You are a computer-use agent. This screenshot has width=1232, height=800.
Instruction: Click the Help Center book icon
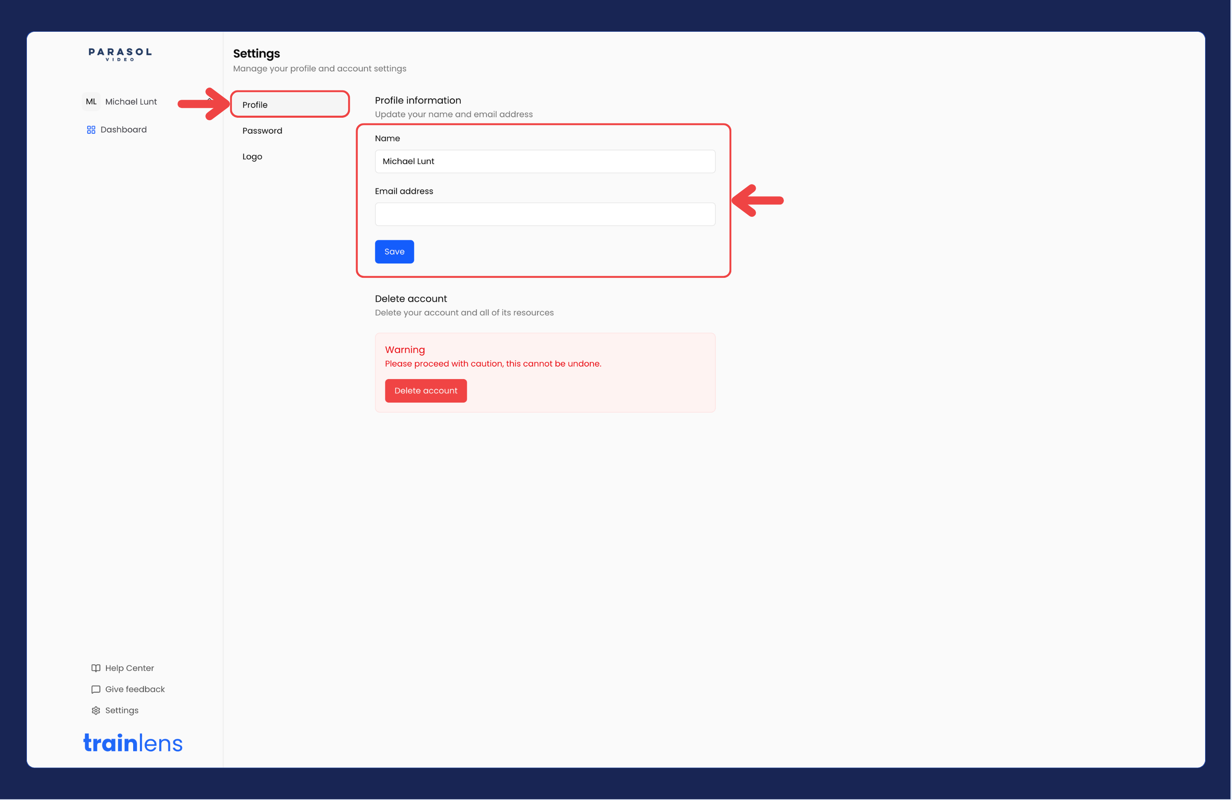pyautogui.click(x=96, y=668)
